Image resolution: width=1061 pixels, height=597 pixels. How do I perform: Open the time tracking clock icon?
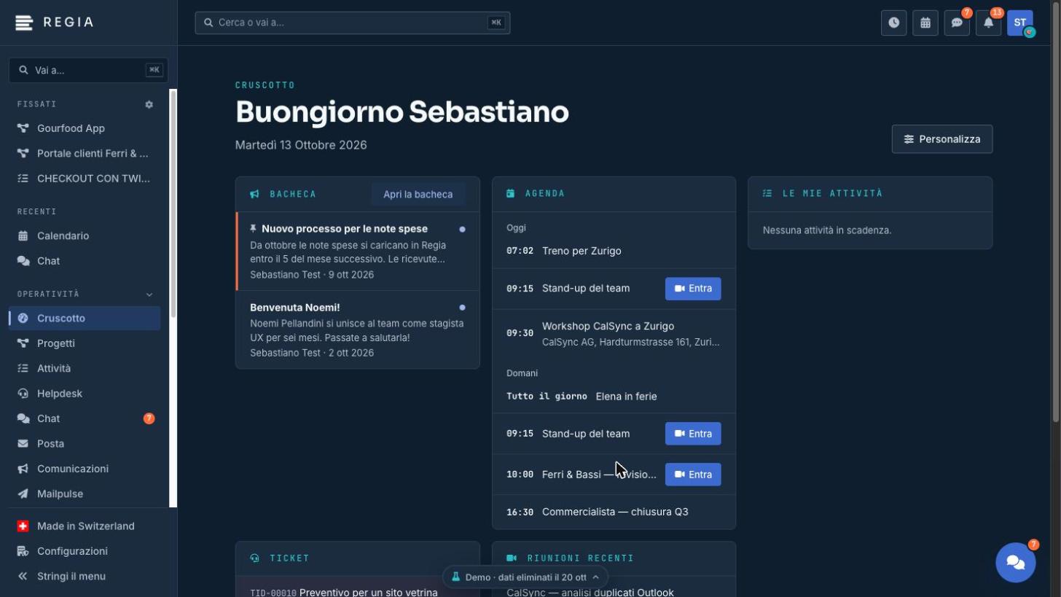tap(893, 23)
